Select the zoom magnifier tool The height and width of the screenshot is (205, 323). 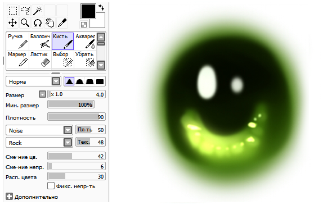pyautogui.click(x=25, y=23)
